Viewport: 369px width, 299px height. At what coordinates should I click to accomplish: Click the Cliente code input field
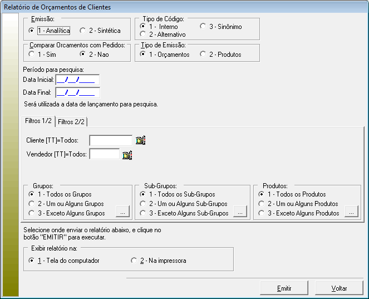tap(110, 140)
